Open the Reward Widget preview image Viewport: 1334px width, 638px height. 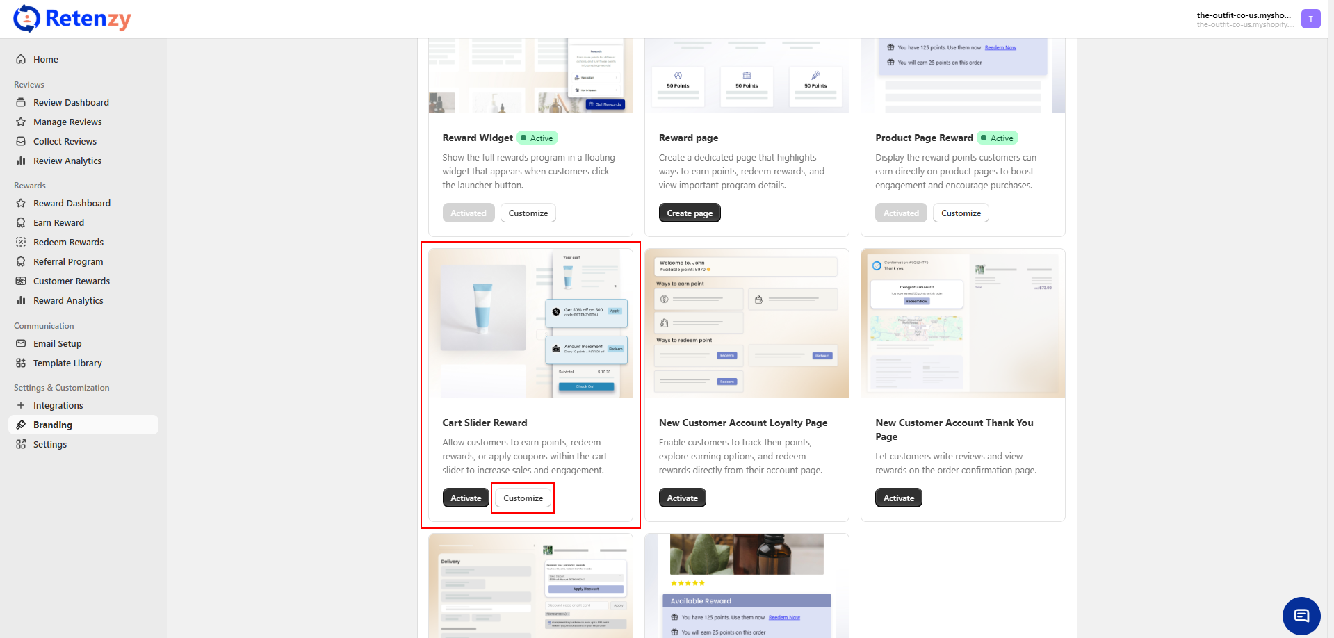tap(530, 76)
